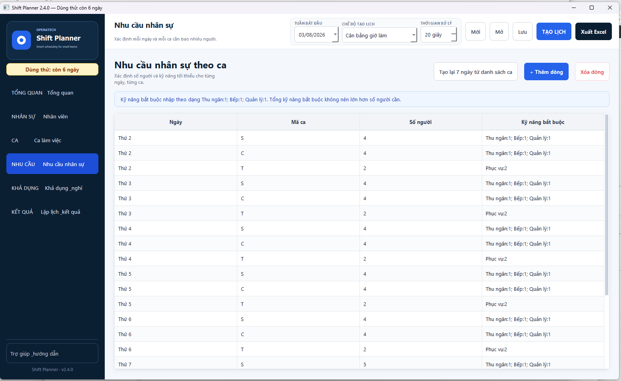Click Tạo lại 7 ngày từ danh sách ca
Image resolution: width=621 pixels, height=381 pixels.
click(x=476, y=72)
